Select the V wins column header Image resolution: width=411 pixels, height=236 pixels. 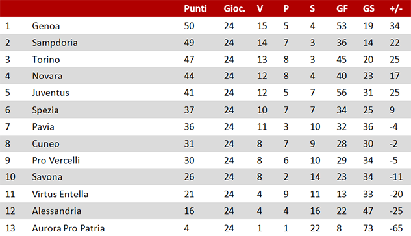(260, 8)
